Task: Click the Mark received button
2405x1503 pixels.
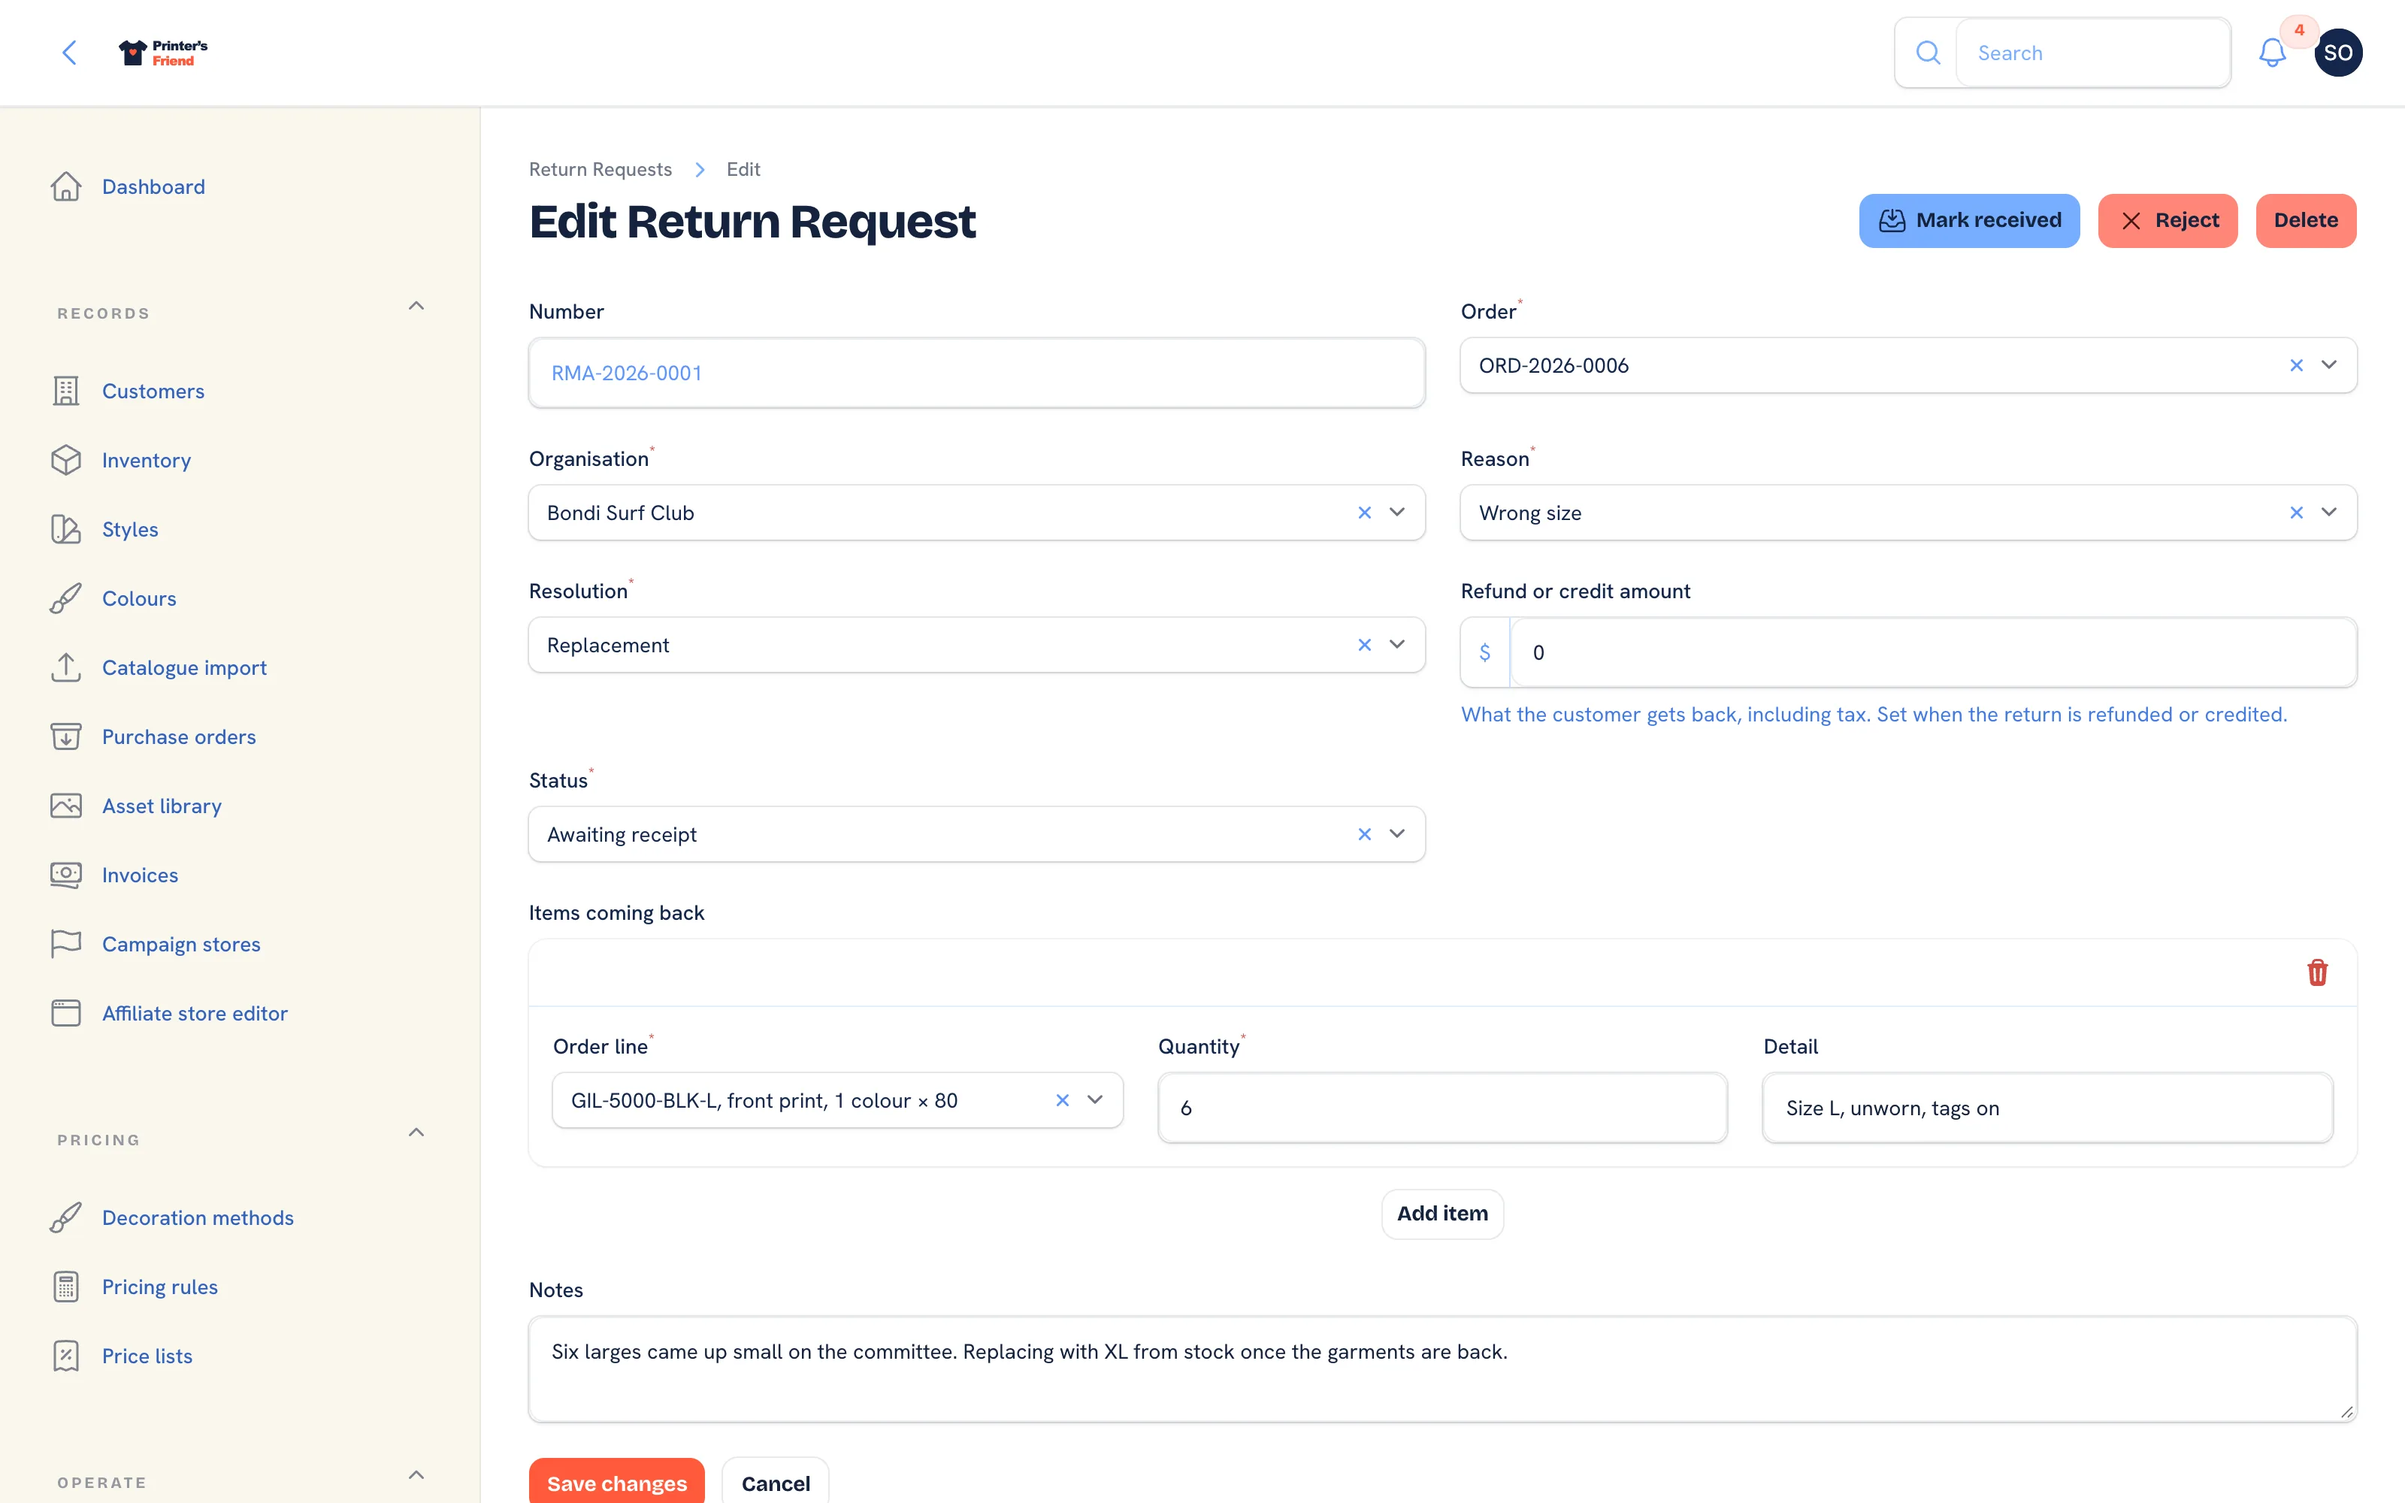Action: [x=1969, y=221]
